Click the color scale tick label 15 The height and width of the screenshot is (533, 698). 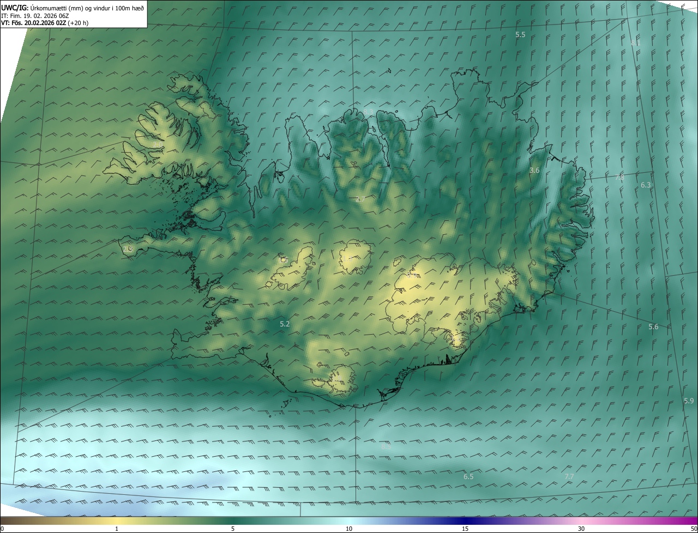(x=465, y=529)
